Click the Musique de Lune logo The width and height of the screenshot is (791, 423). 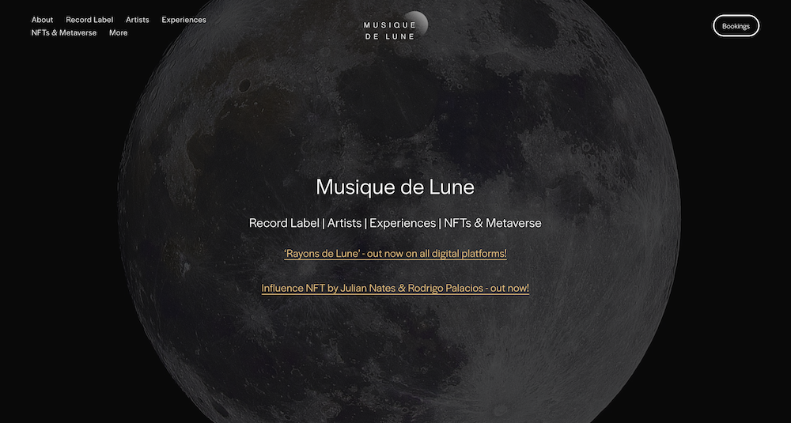point(395,26)
